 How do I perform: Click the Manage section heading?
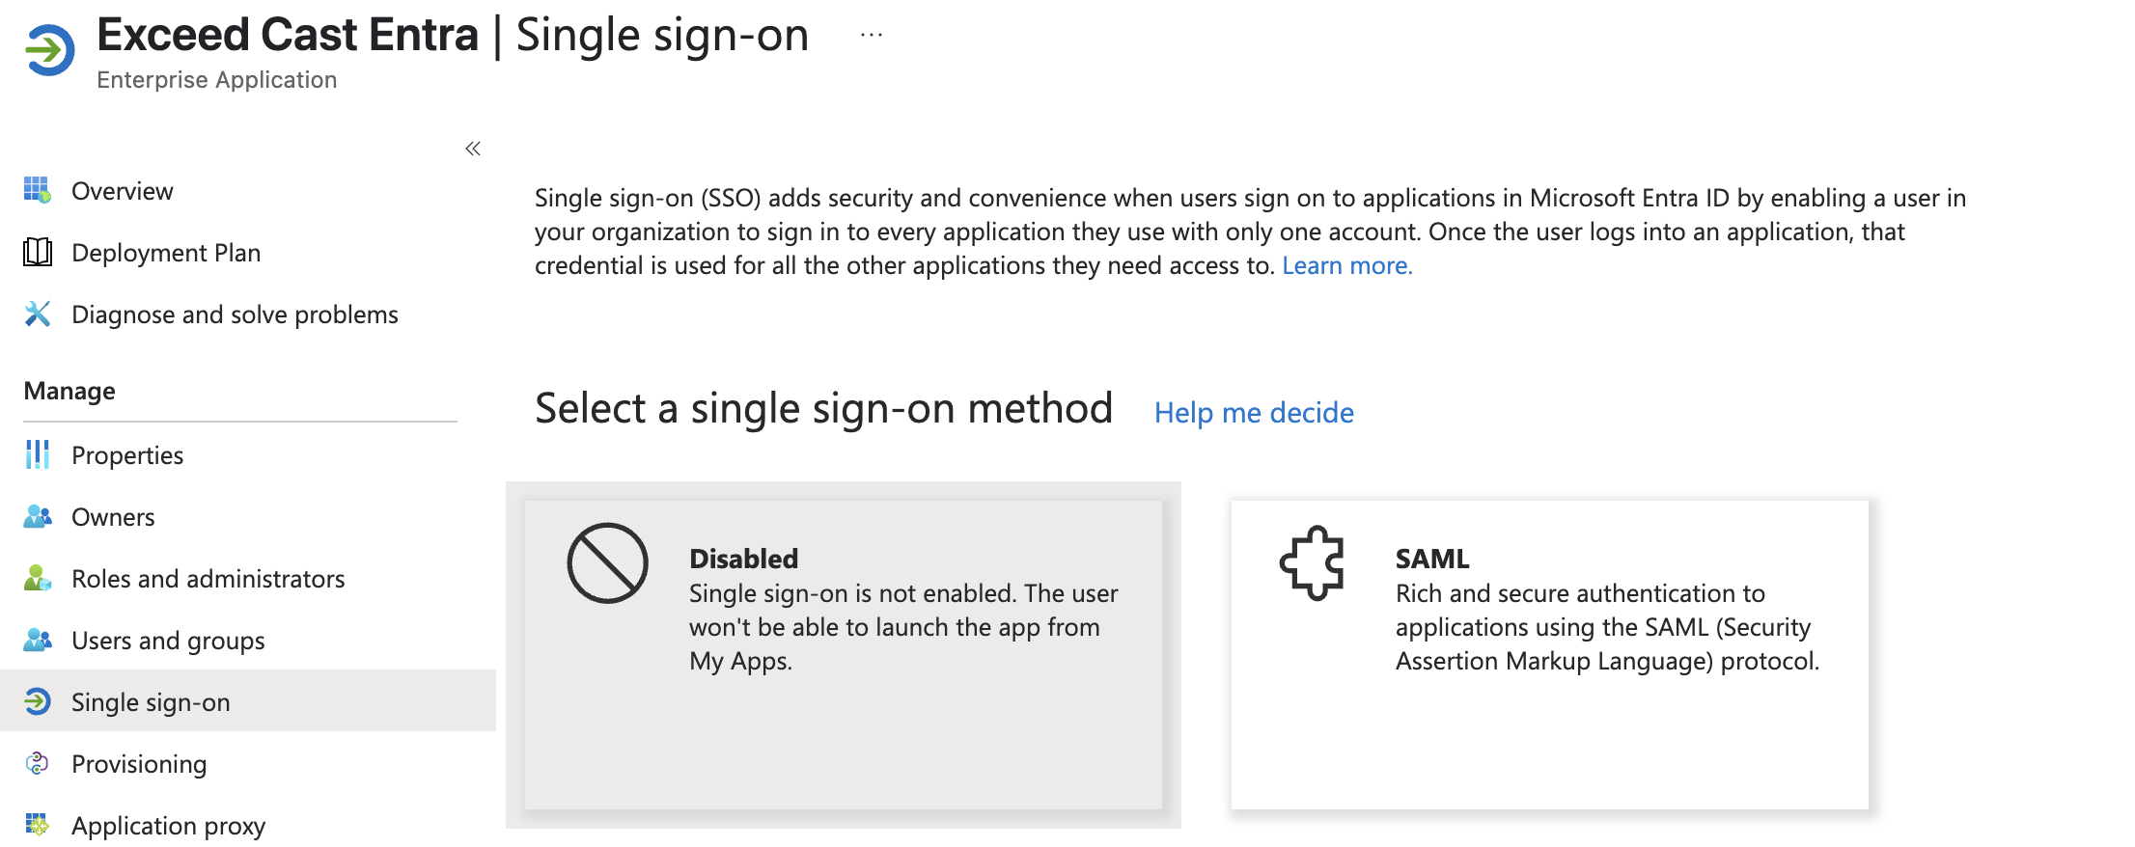pyautogui.click(x=69, y=391)
